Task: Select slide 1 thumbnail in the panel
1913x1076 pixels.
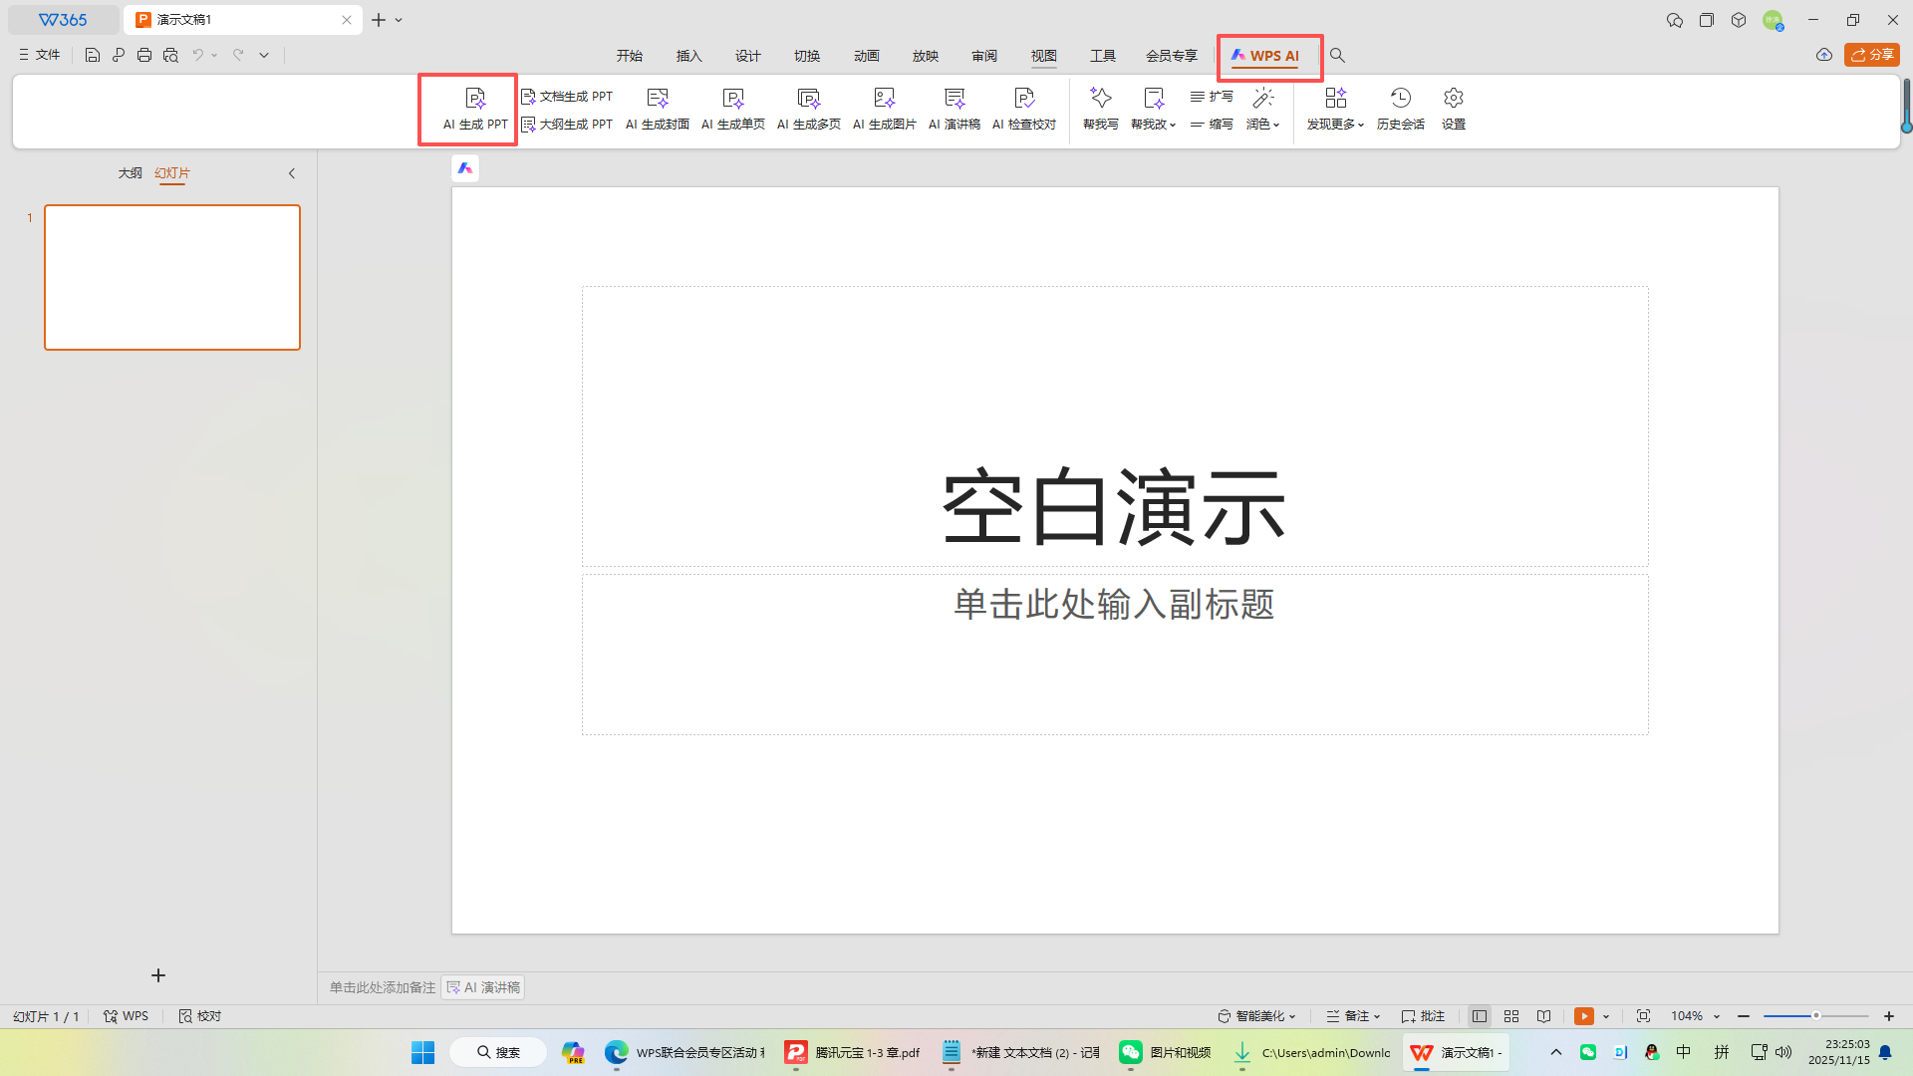Action: (x=171, y=277)
